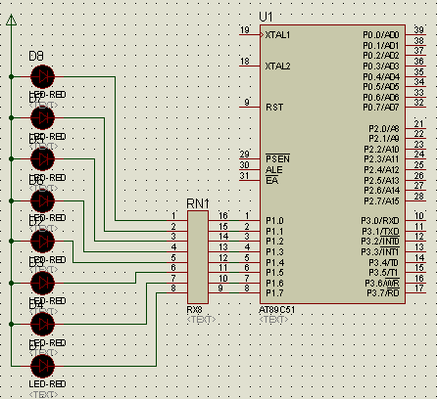
Task: Click the AT89C51 part name label
Action: (x=276, y=310)
